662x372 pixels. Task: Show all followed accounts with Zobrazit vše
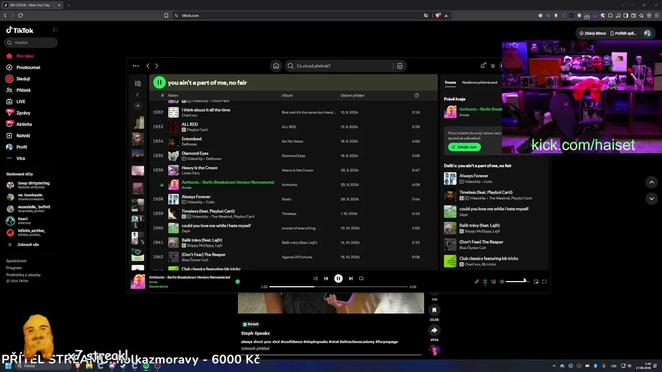click(28, 244)
